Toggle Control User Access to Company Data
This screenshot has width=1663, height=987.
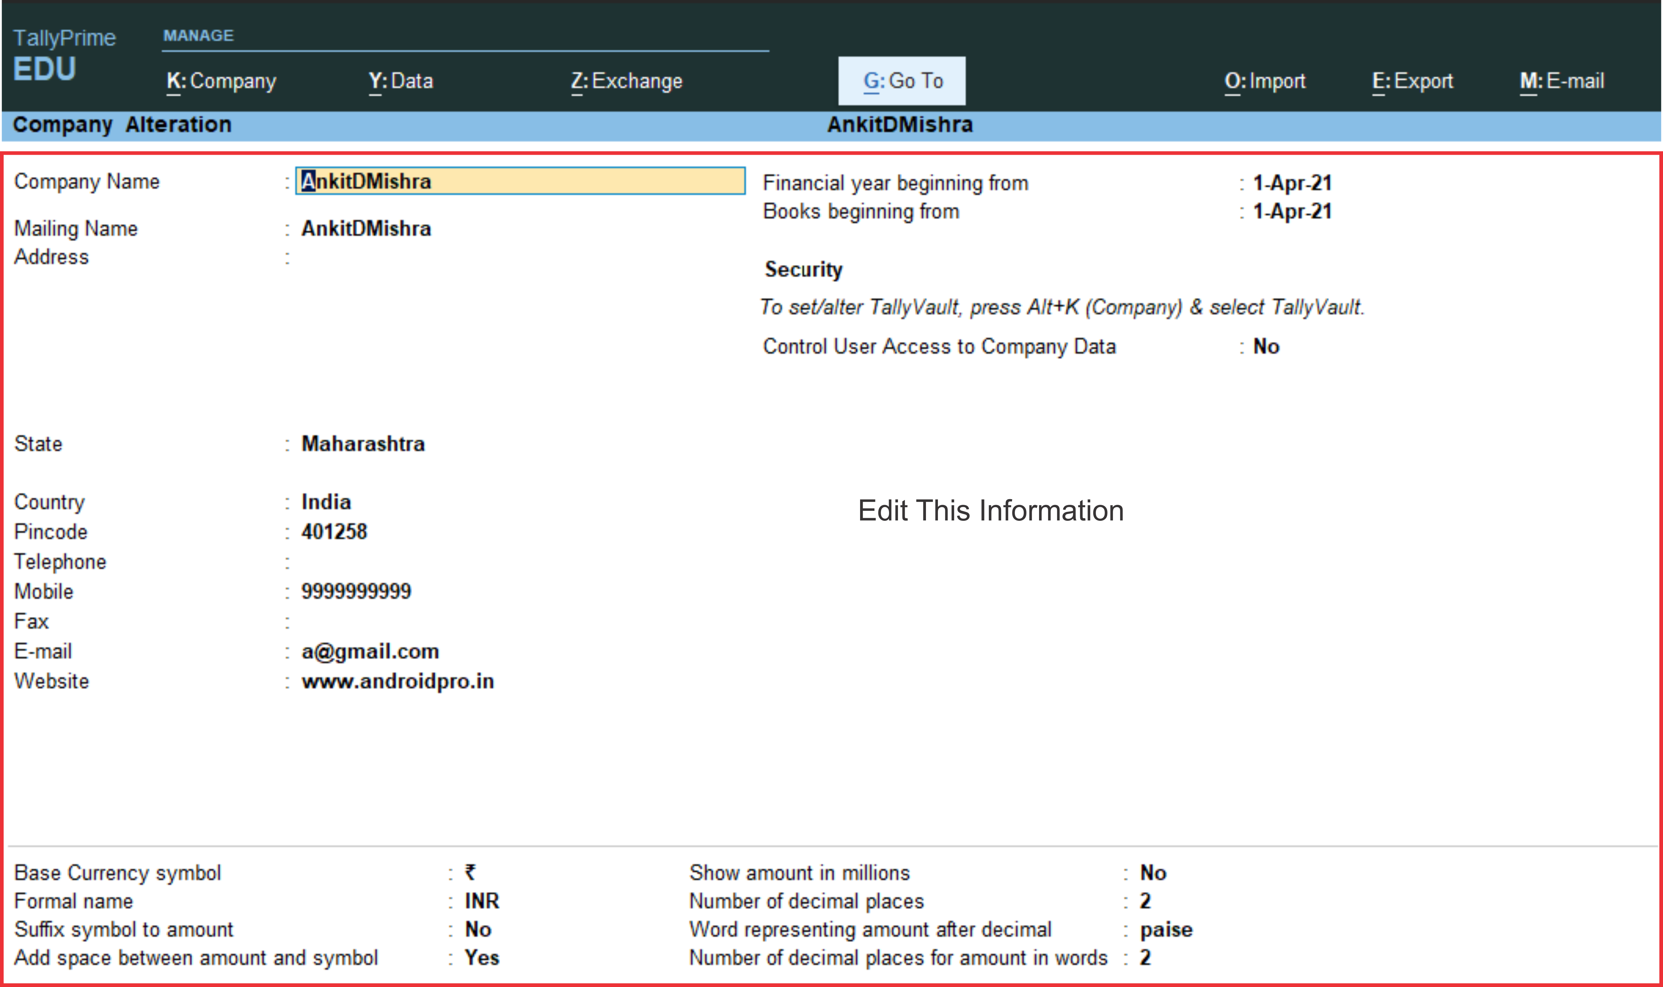pyautogui.click(x=1266, y=346)
